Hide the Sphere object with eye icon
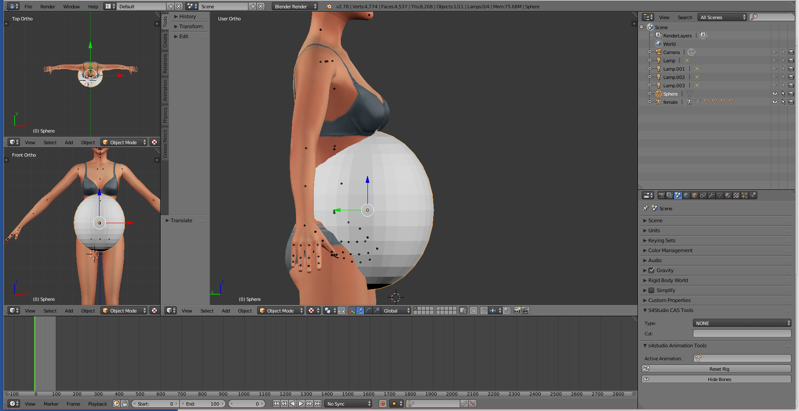 pos(774,94)
